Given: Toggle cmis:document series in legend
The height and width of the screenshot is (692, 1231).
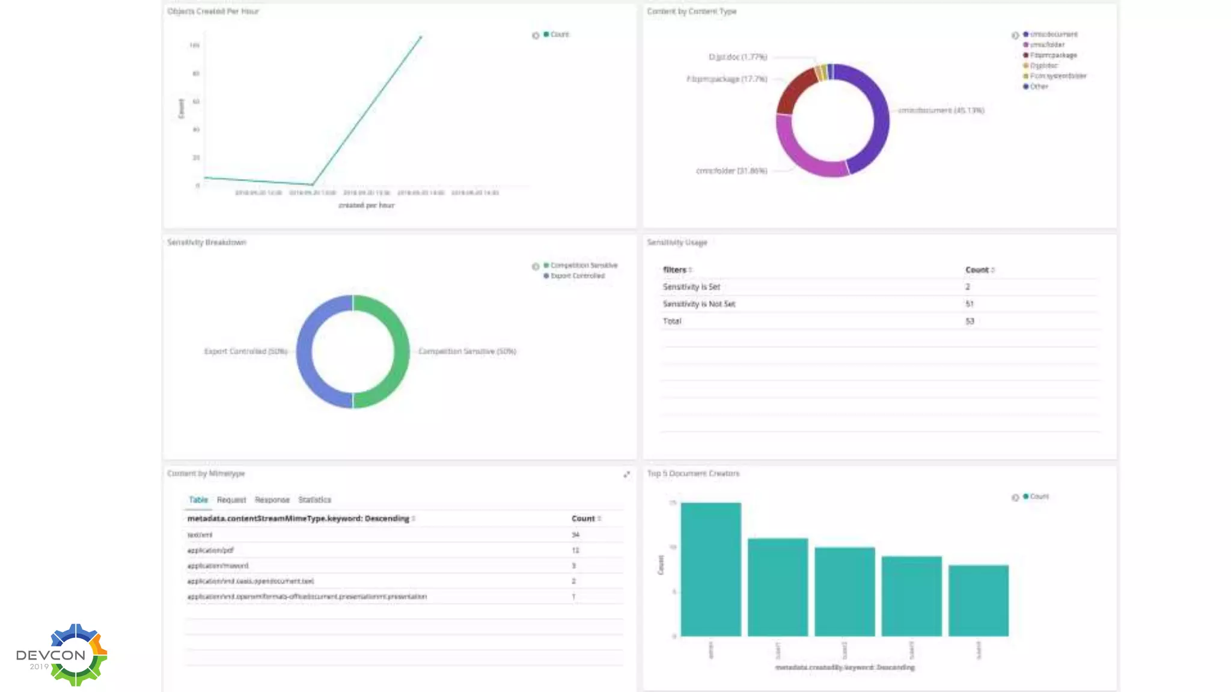Looking at the screenshot, I should (x=1054, y=34).
